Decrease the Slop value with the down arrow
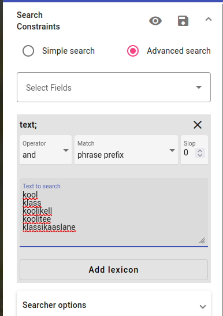The image size is (223, 316). (x=200, y=155)
